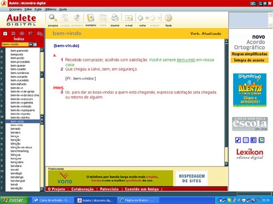Select the highlighted bem-vindo list entry
Viewport: 273px width, 204px height.
coord(23,121)
